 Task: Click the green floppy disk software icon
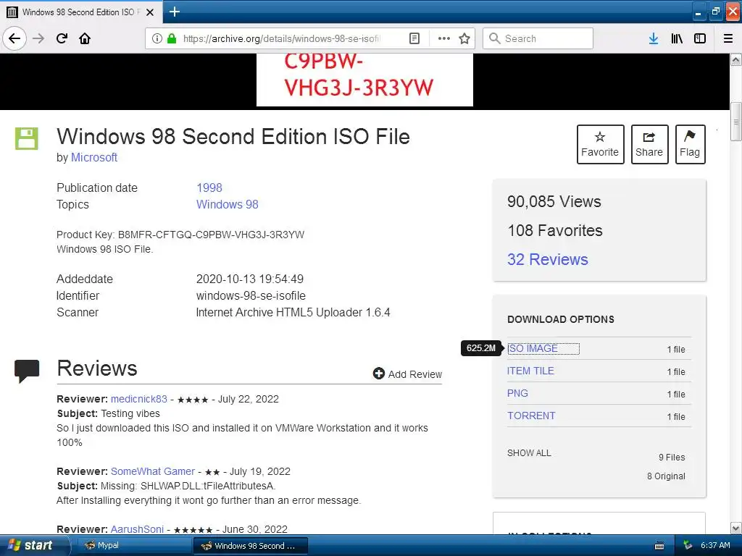(27, 138)
